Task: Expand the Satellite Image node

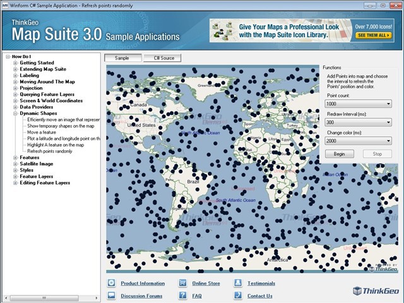Action: tap(15, 164)
